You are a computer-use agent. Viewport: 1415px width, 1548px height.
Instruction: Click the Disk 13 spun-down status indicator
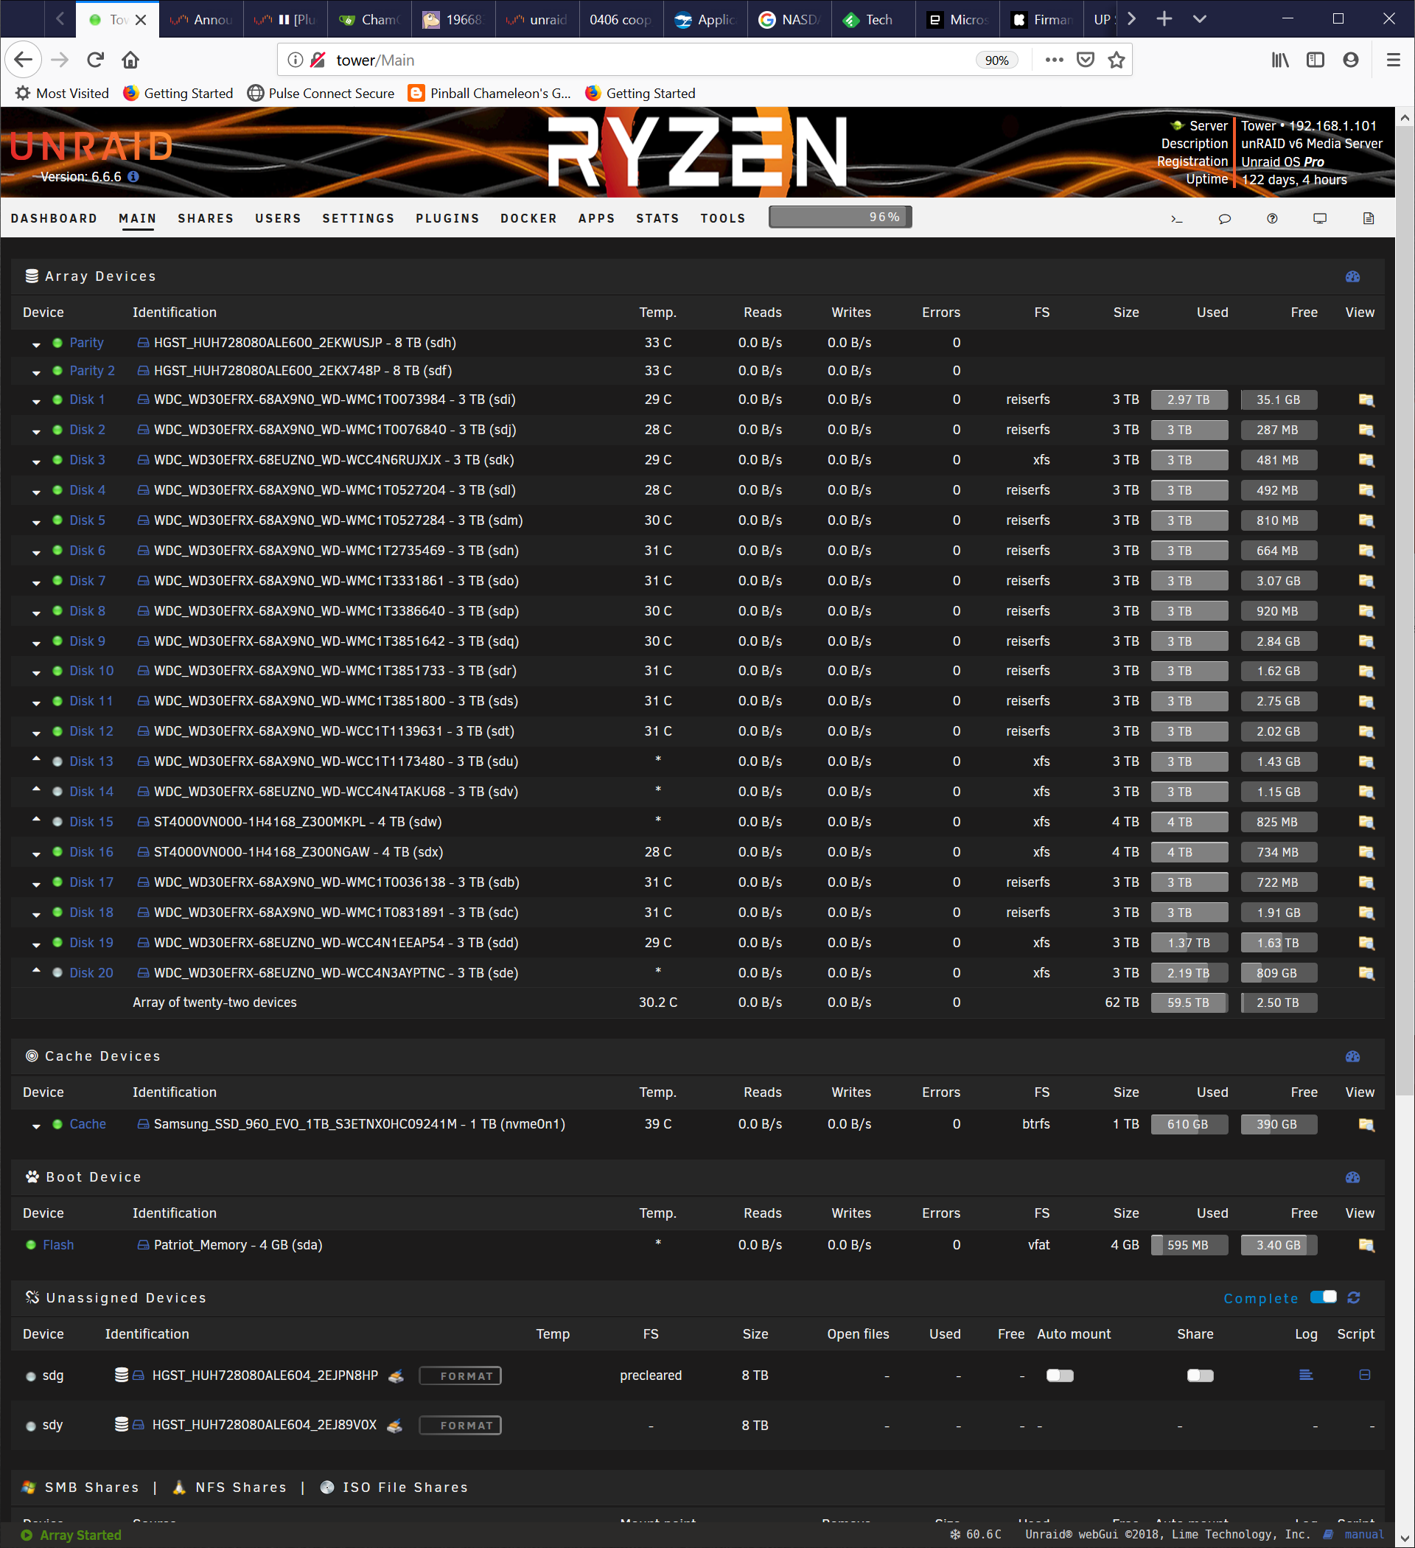pyautogui.click(x=57, y=761)
